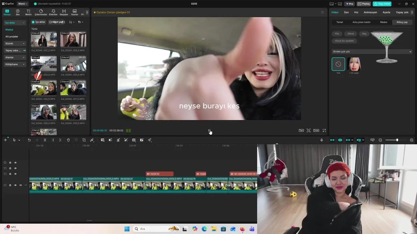Open Microsoft Edge from taskbar
The width and height of the screenshot is (417, 234).
pos(204,229)
